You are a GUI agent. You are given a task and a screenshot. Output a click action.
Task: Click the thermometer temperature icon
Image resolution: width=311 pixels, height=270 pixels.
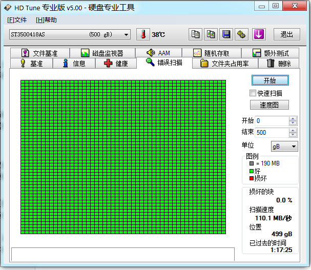143,34
